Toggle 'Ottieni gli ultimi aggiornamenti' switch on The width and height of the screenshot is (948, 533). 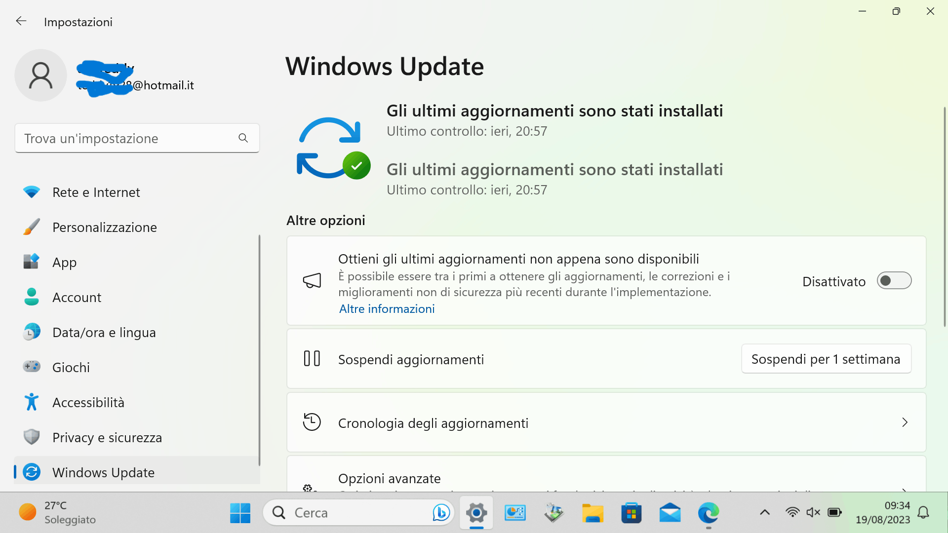click(x=894, y=281)
